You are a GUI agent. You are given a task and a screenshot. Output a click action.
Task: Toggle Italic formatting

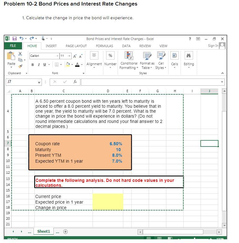pyautogui.click(x=39, y=65)
